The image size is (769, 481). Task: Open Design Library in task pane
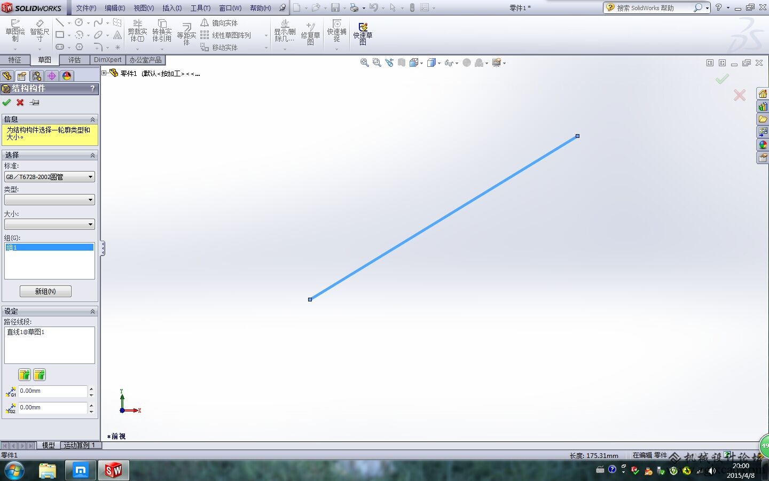(x=763, y=106)
